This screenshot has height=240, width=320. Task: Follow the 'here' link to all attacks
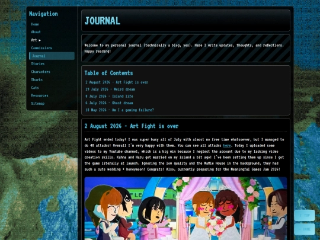[x=227, y=146]
